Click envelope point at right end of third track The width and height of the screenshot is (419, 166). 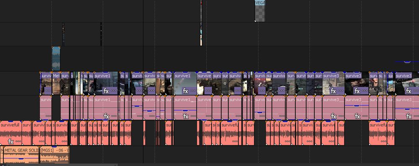(x=407, y=62)
